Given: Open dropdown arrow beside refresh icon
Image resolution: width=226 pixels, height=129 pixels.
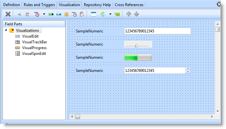Looking at the screenshot, I should pos(110,14).
